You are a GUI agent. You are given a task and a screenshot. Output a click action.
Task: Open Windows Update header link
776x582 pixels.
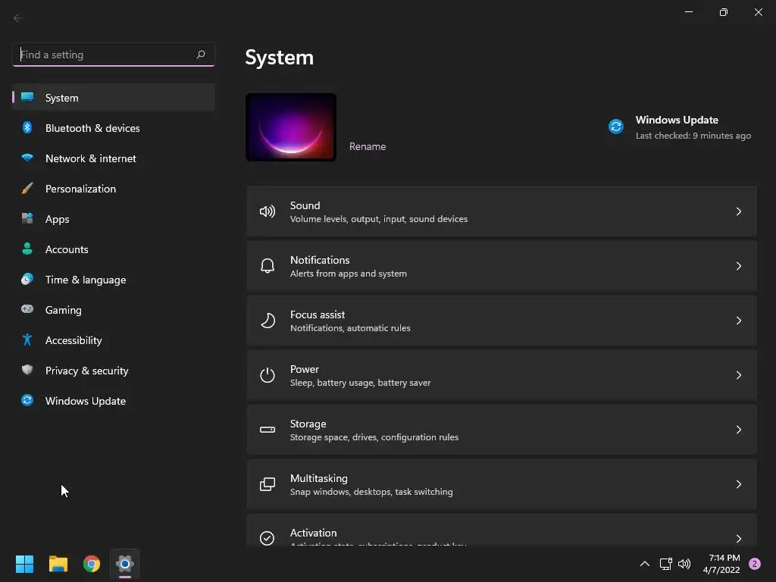point(677,120)
